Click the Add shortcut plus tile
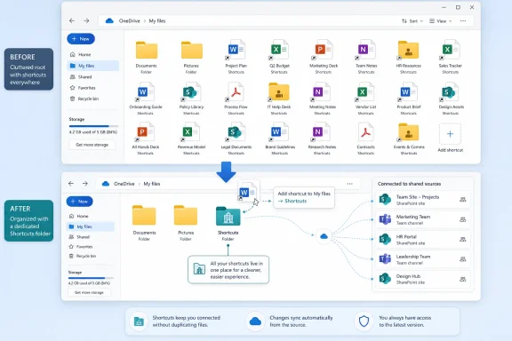 (450, 134)
